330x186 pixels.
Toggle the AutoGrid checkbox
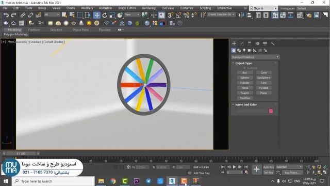coord(244,68)
